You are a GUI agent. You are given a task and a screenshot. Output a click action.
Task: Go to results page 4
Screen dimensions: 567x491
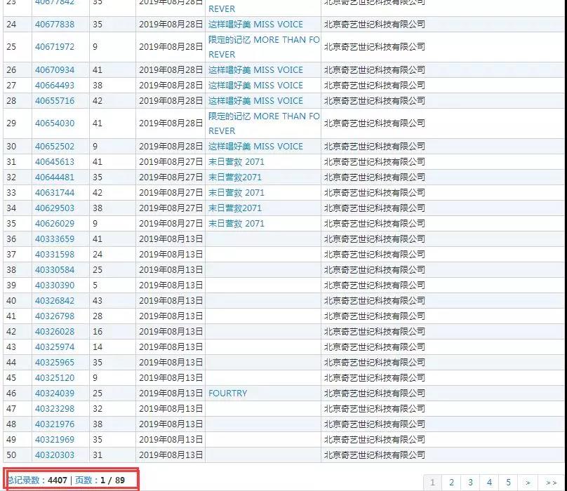click(489, 483)
